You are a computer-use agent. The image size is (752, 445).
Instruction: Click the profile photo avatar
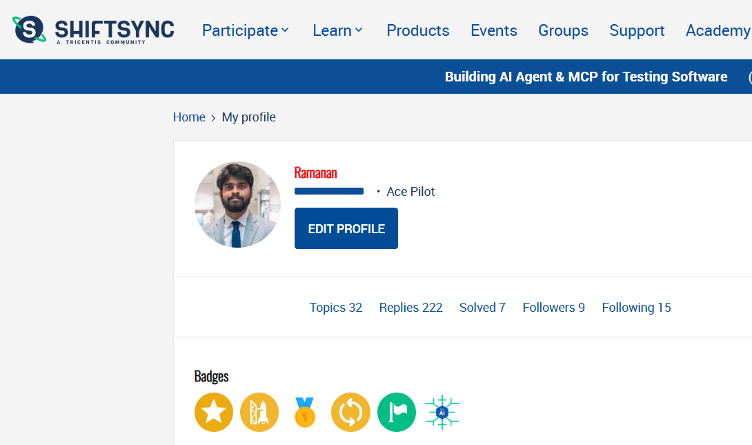[x=237, y=205]
